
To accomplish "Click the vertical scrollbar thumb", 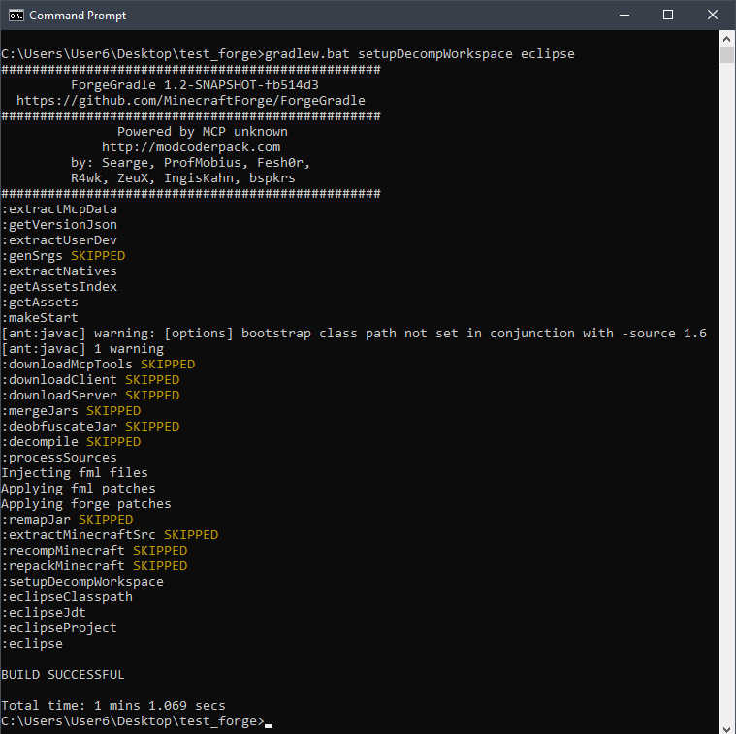I will coord(726,54).
